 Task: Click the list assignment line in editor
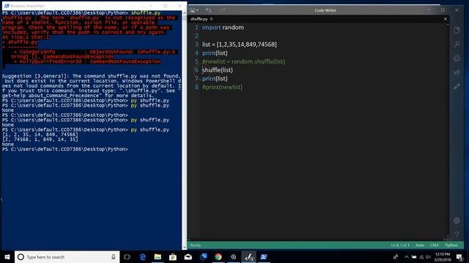click(240, 45)
